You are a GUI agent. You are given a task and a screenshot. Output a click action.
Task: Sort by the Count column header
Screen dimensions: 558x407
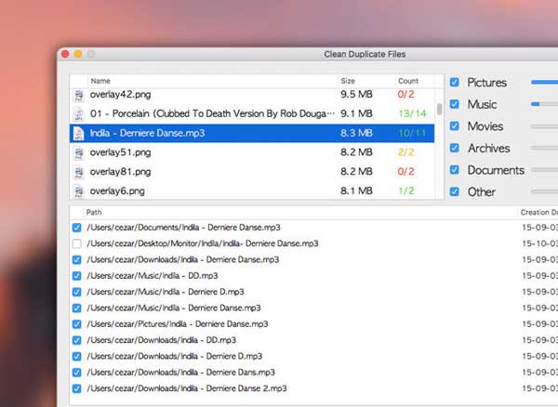coord(414,81)
